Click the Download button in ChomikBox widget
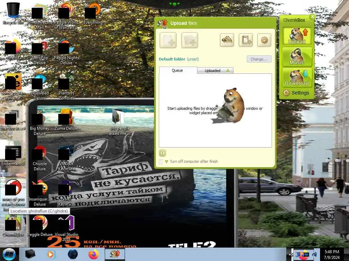This screenshot has width=349, height=261. (x=297, y=77)
